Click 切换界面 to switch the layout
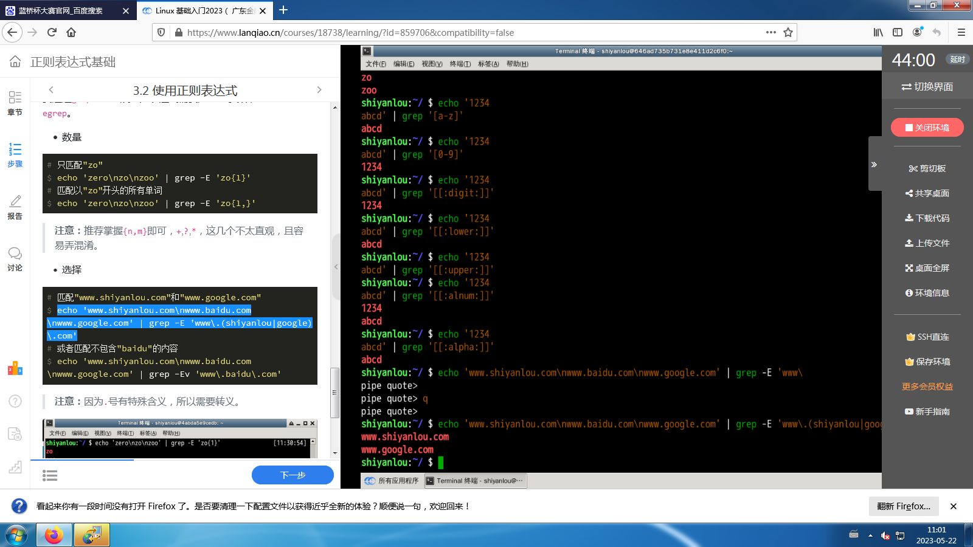Viewport: 973px width, 547px height. pyautogui.click(x=927, y=87)
